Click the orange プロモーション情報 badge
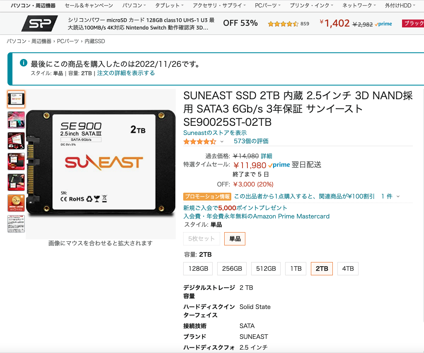The image size is (424, 353). [207, 196]
